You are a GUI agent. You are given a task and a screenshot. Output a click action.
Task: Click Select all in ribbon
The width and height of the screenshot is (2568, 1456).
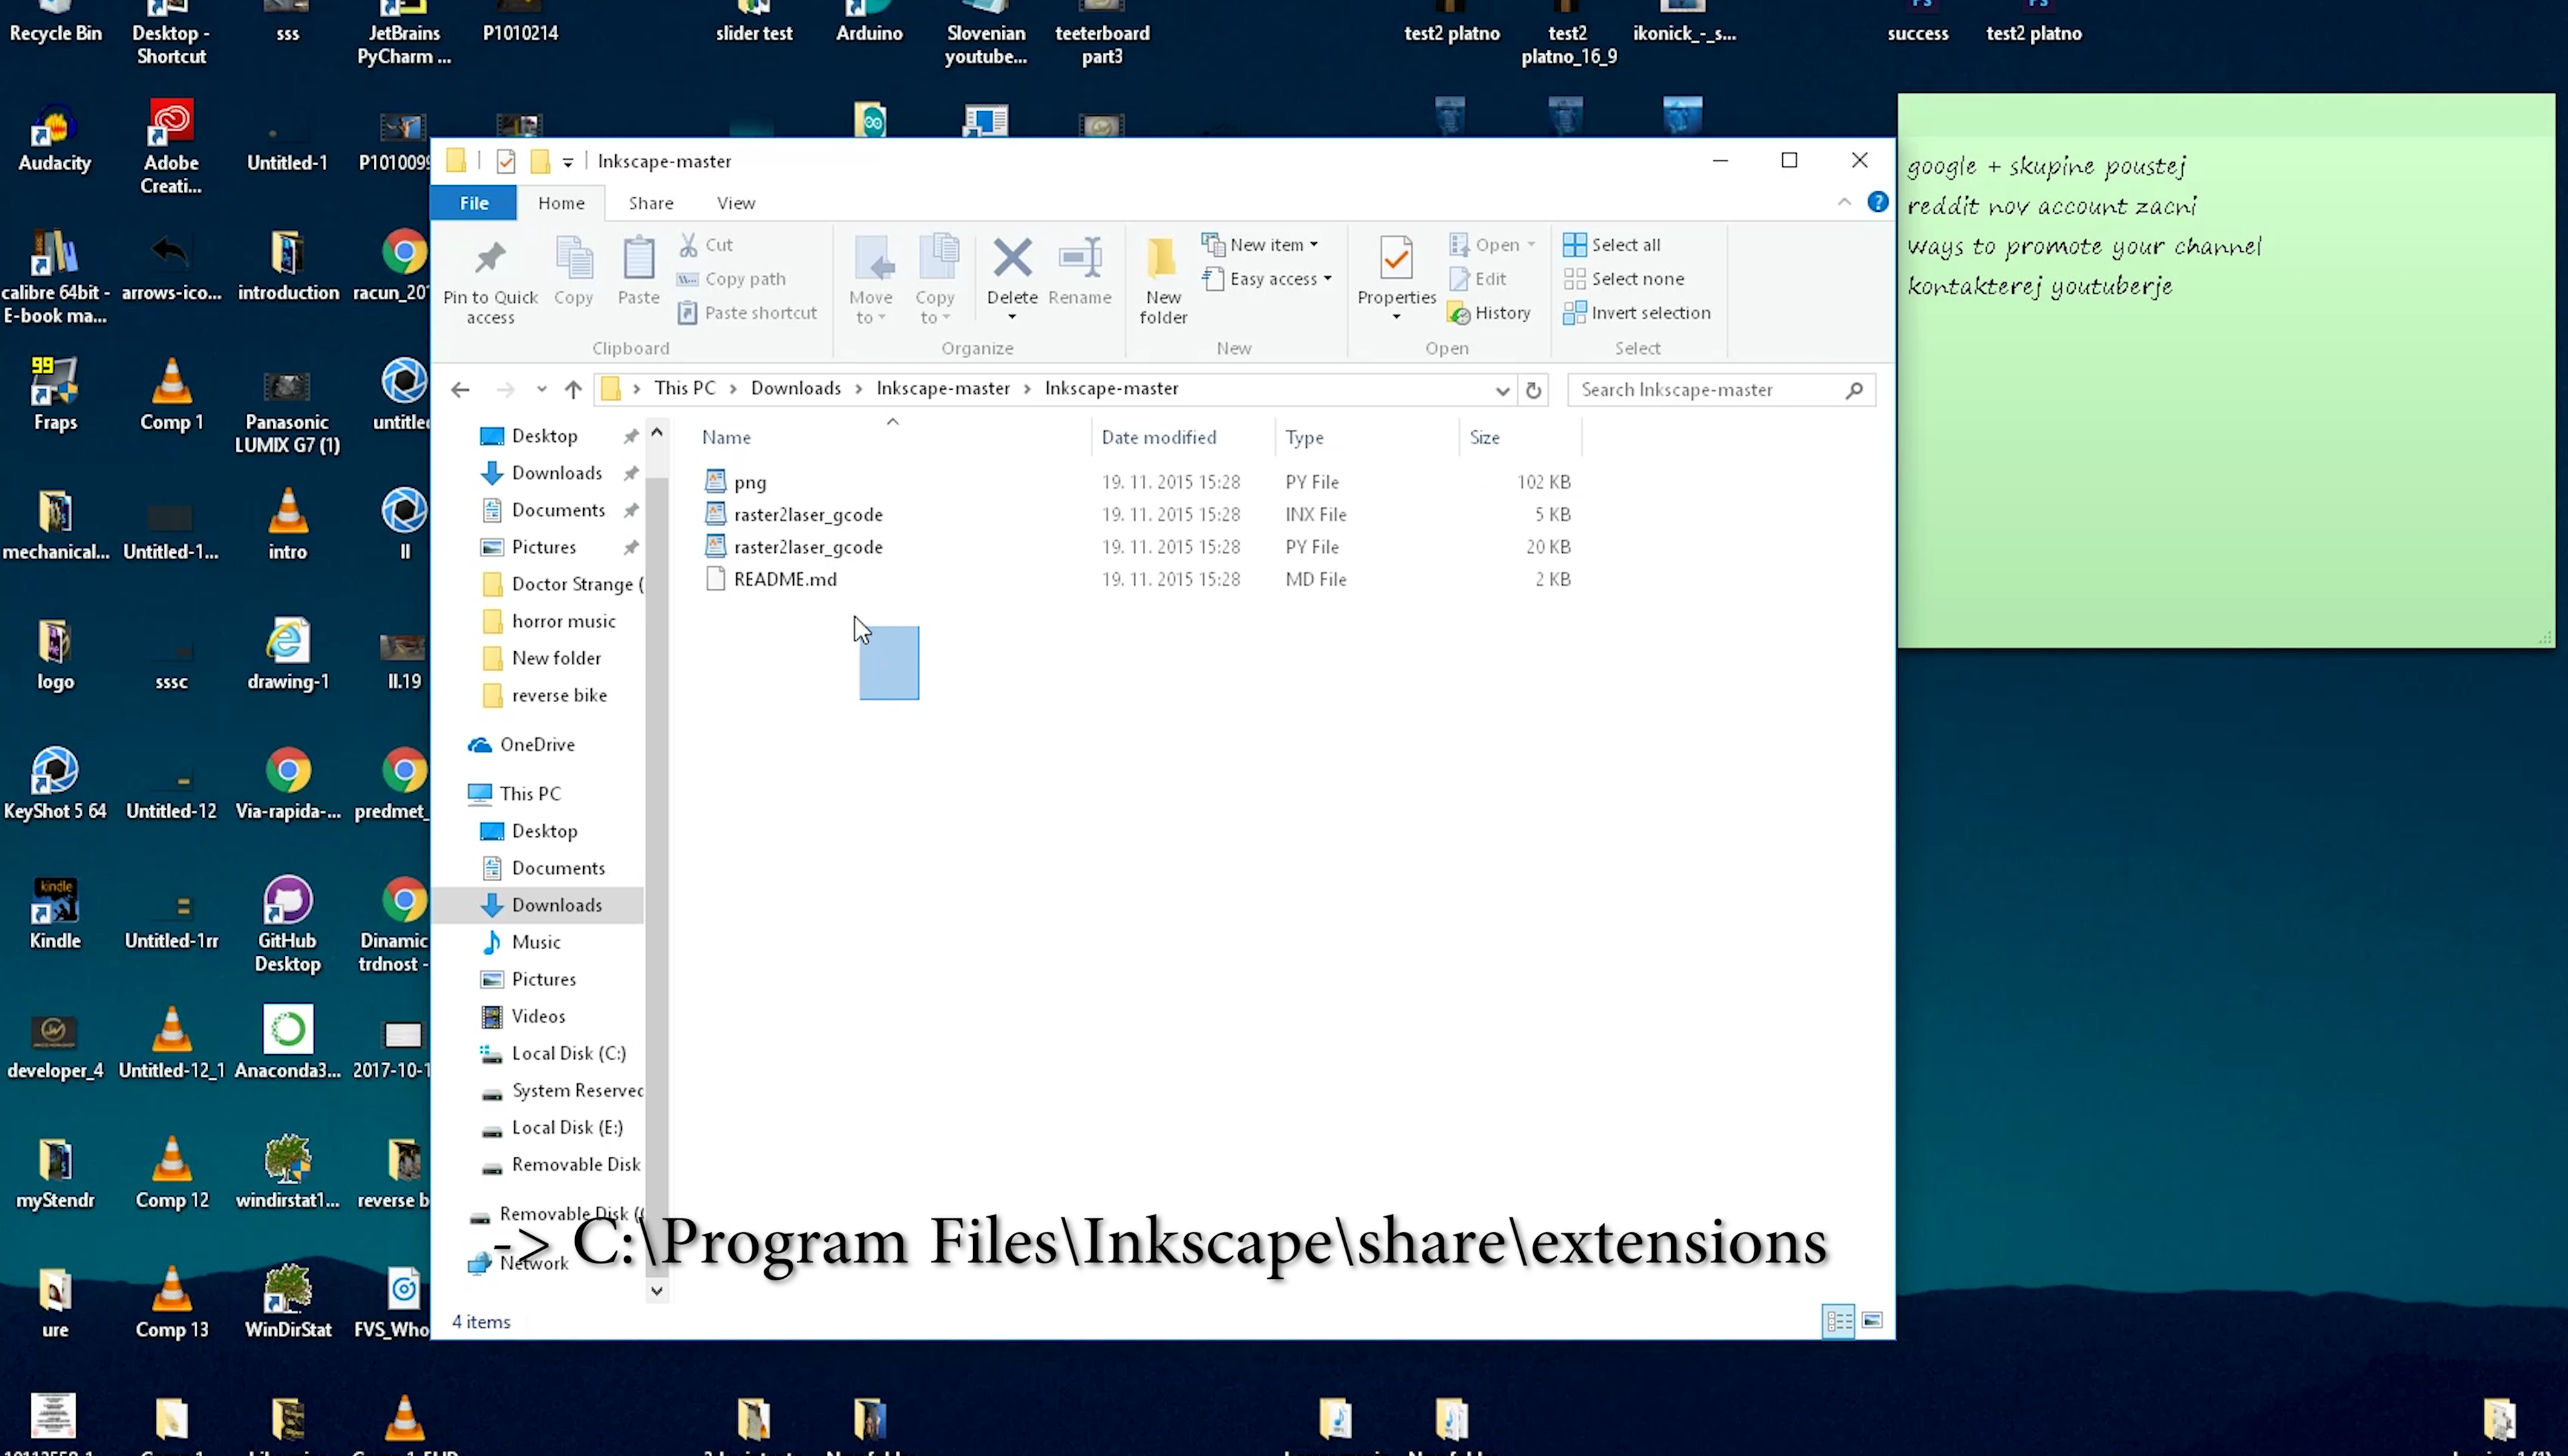coord(1612,244)
